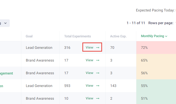Sort by the Total Experiments column header
The height and width of the screenshot is (104, 176).
(x=78, y=36)
